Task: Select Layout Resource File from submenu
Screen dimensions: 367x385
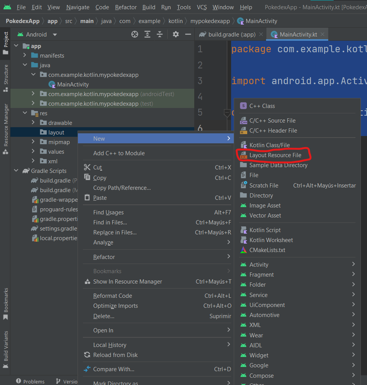Action: pyautogui.click(x=275, y=155)
